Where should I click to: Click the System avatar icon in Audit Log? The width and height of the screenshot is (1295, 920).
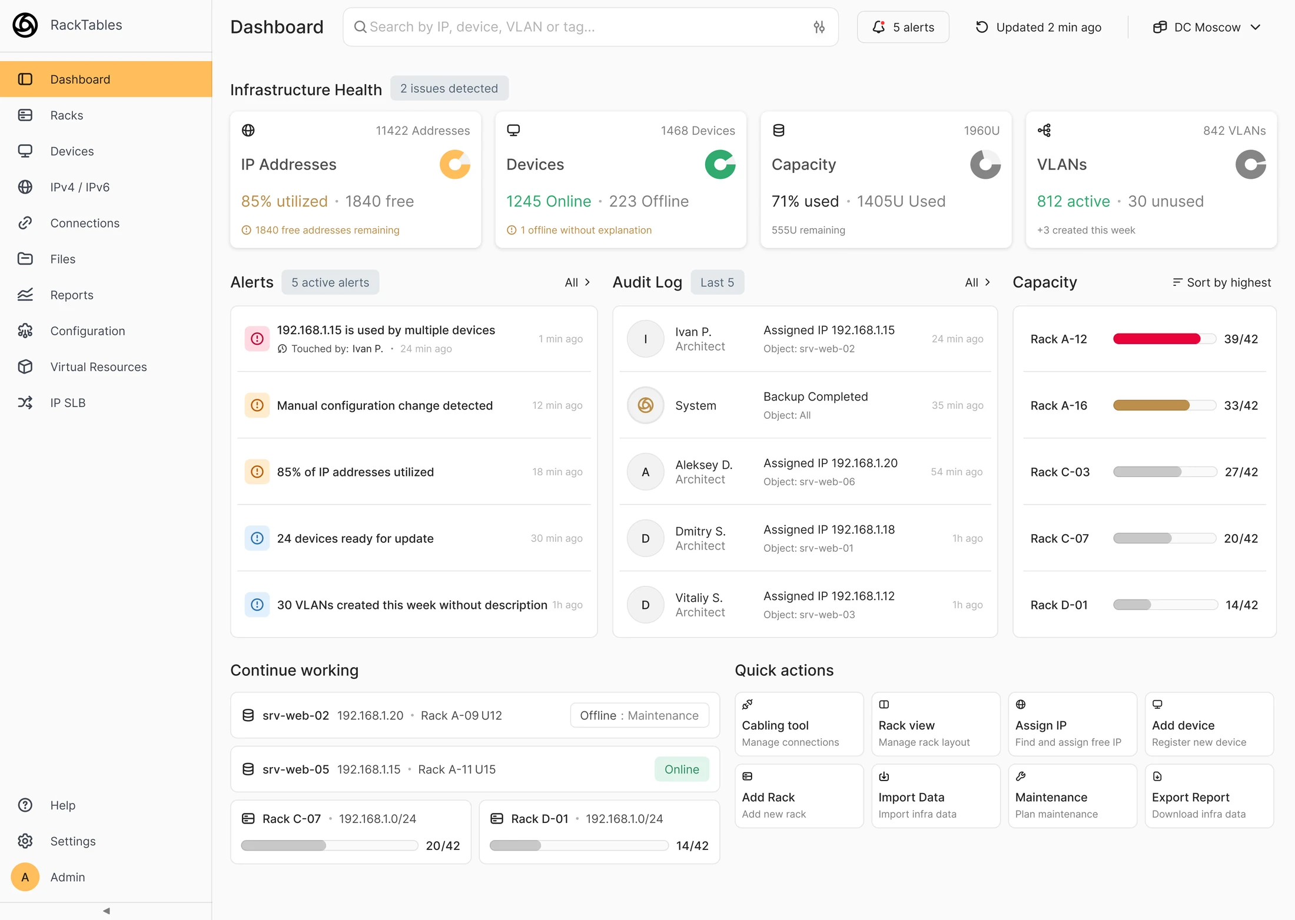coord(646,405)
